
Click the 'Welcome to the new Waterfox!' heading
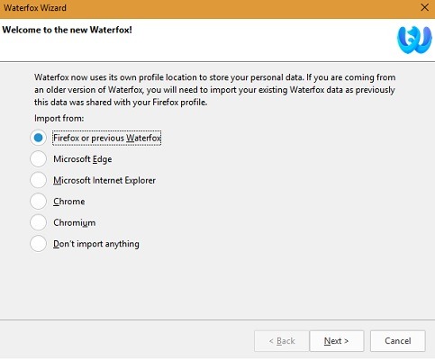tap(68, 30)
